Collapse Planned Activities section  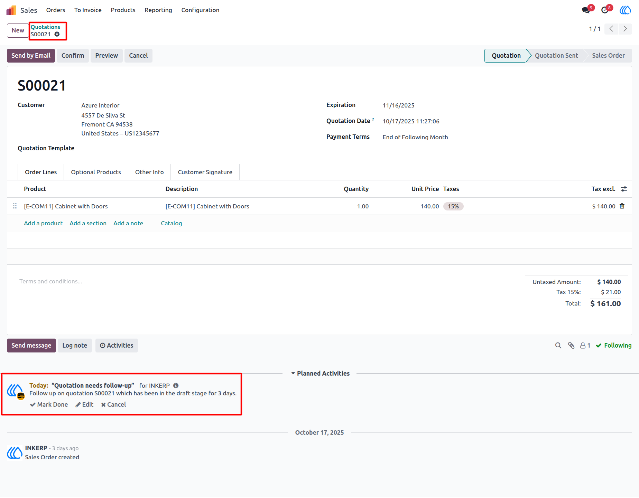point(320,374)
